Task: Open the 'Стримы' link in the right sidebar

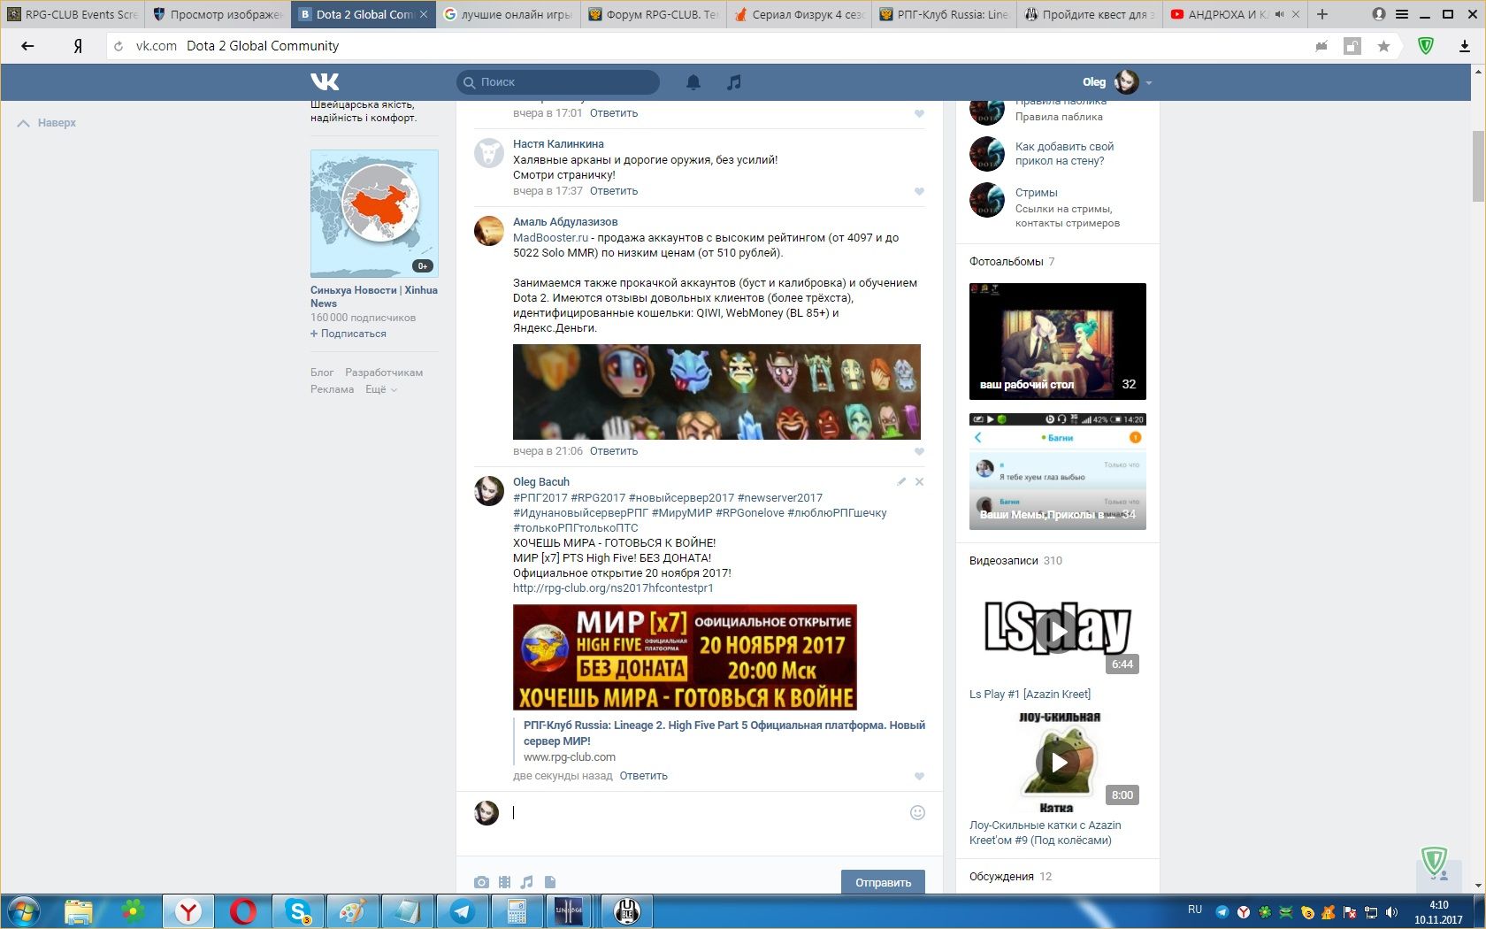Action: (x=1037, y=193)
